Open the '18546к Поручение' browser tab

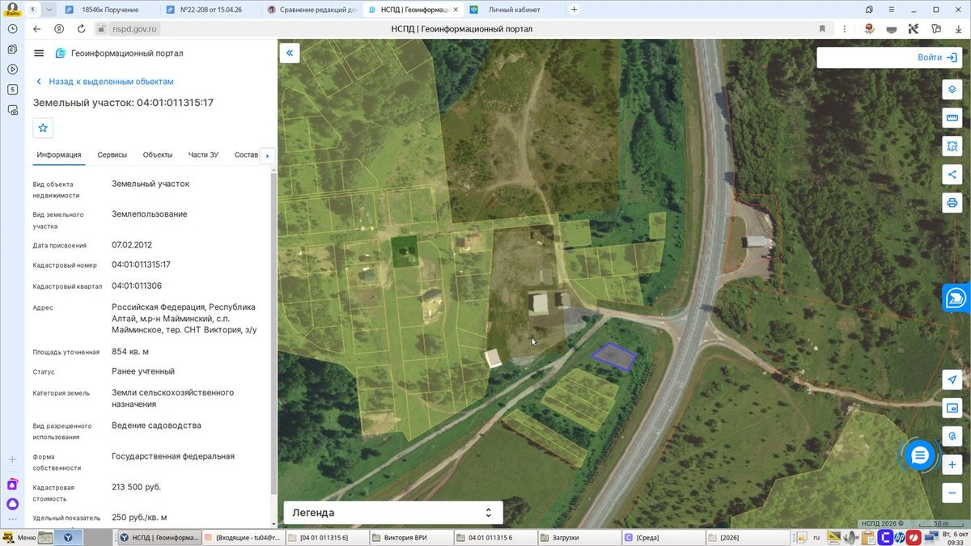(110, 10)
